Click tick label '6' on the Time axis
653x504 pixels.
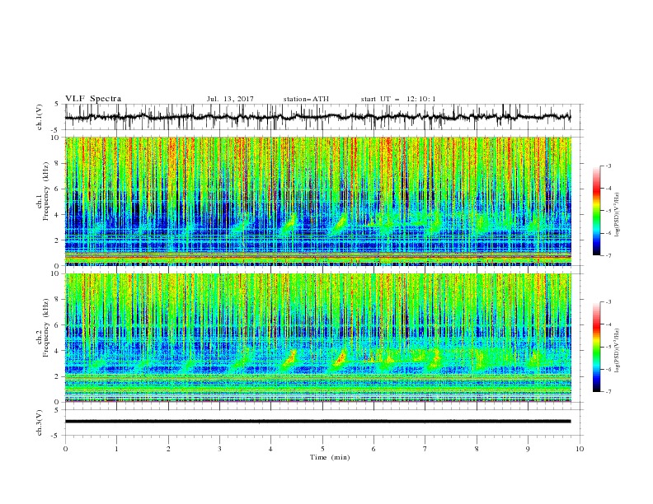[x=374, y=449]
